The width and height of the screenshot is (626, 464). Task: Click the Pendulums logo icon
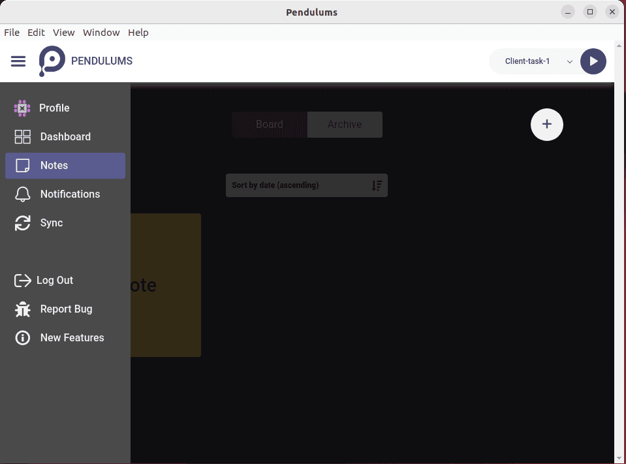click(52, 61)
